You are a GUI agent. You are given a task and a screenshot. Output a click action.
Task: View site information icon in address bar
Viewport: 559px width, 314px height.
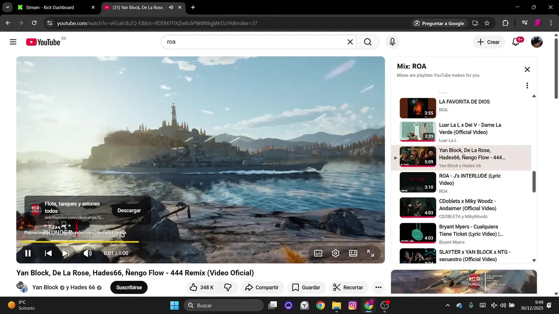pyautogui.click(x=49, y=23)
